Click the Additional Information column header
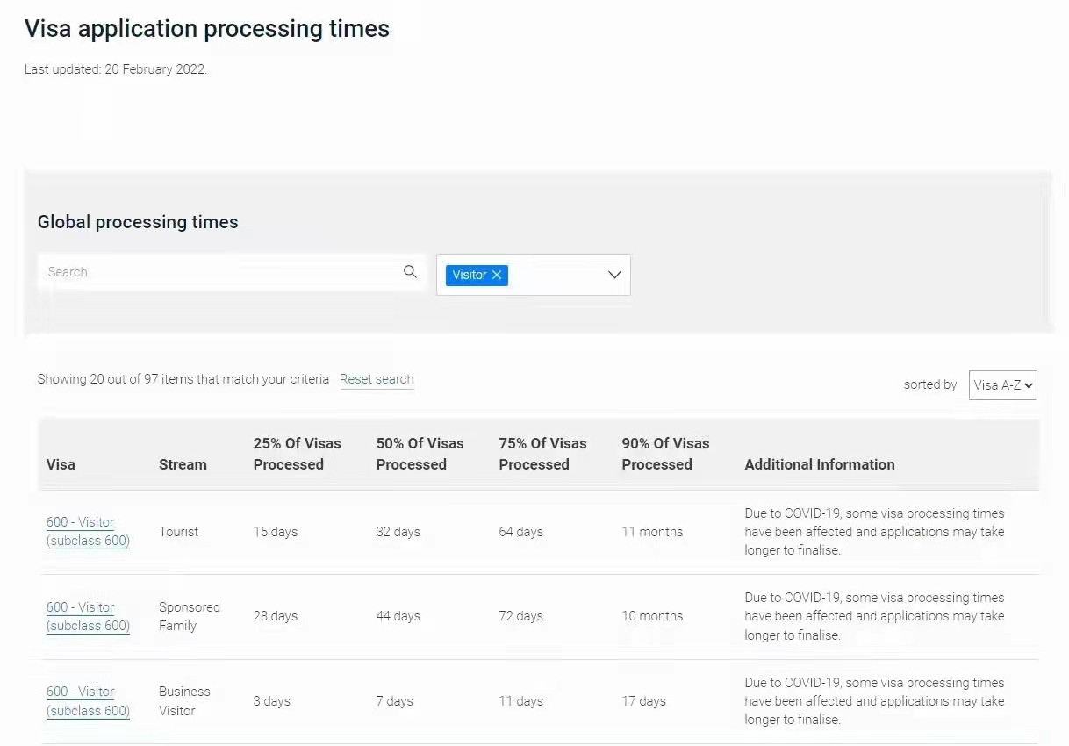Screen dimensions: 1069x746 click(819, 464)
